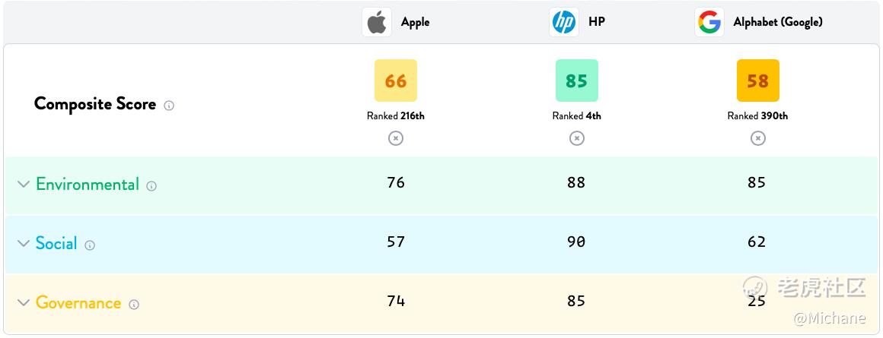883x338 pixels.
Task: Open info icon beside Social label
Action: (90, 245)
